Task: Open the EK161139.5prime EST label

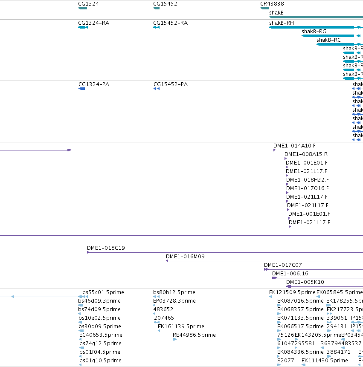Action: pyautogui.click(x=181, y=326)
